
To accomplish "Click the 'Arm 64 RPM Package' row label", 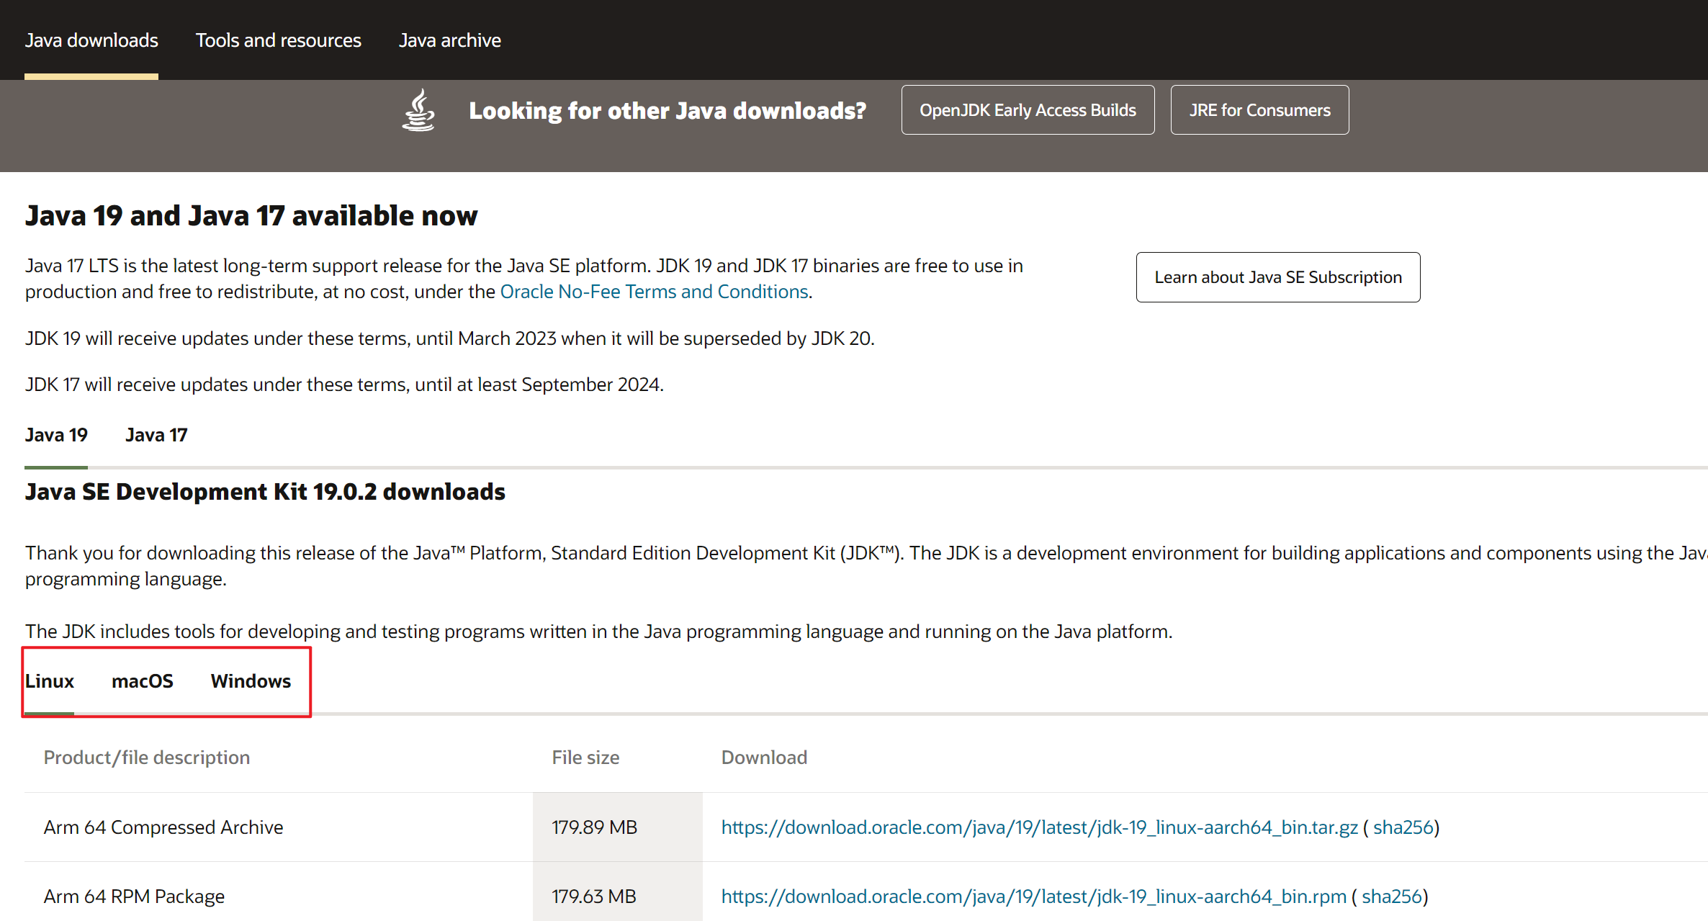I will (134, 897).
